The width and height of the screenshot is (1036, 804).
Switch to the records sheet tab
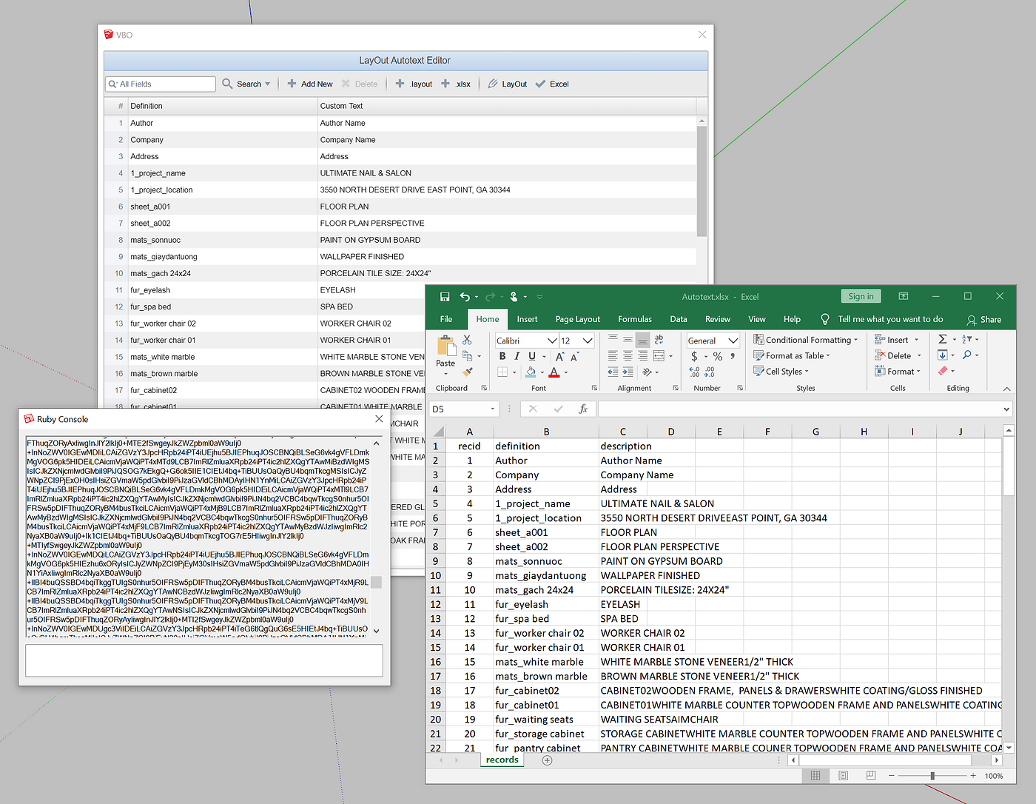[x=502, y=760]
